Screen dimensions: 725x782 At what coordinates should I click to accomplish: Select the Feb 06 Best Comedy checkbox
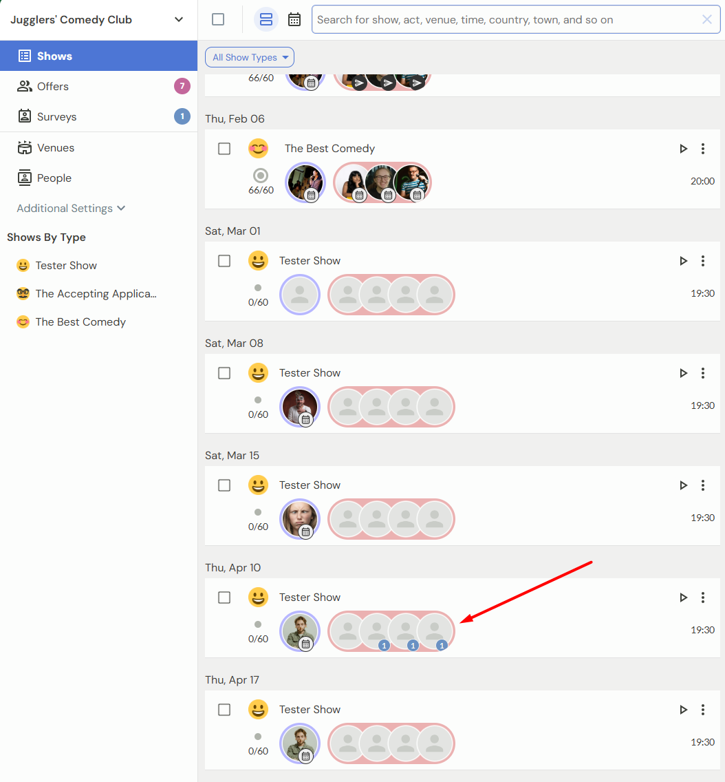tap(224, 149)
